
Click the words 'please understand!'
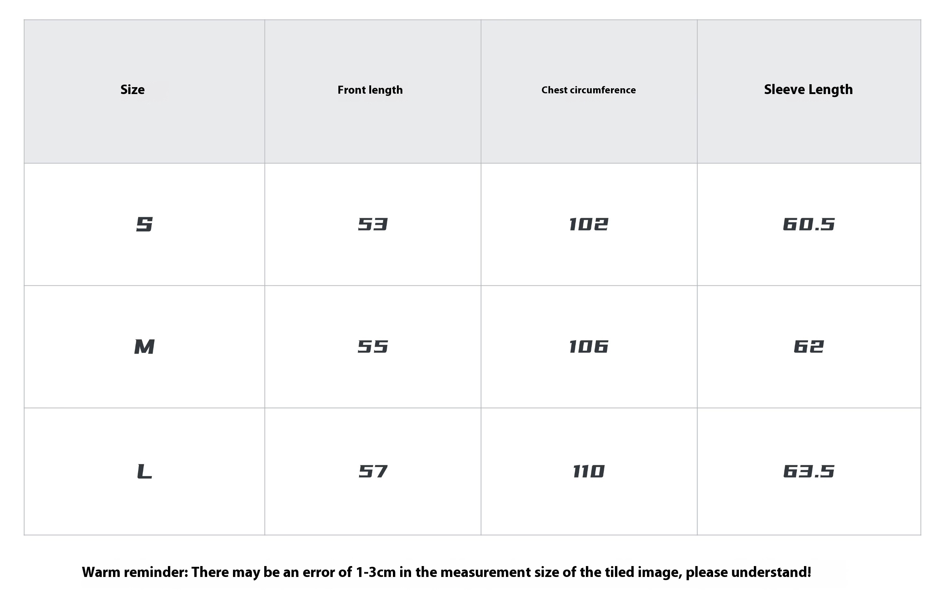748,572
